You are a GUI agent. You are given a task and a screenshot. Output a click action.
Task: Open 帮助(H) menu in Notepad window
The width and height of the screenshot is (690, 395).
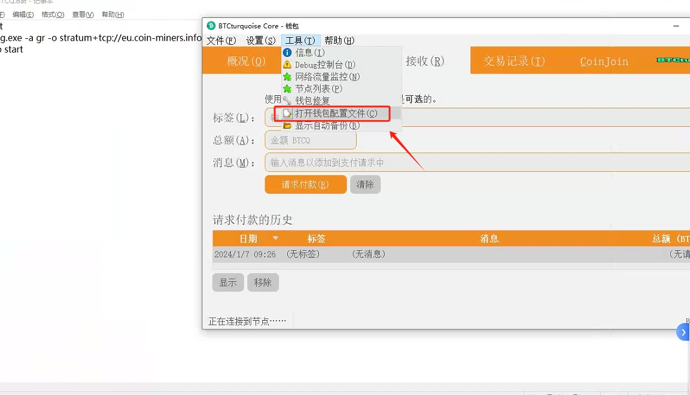click(x=113, y=14)
